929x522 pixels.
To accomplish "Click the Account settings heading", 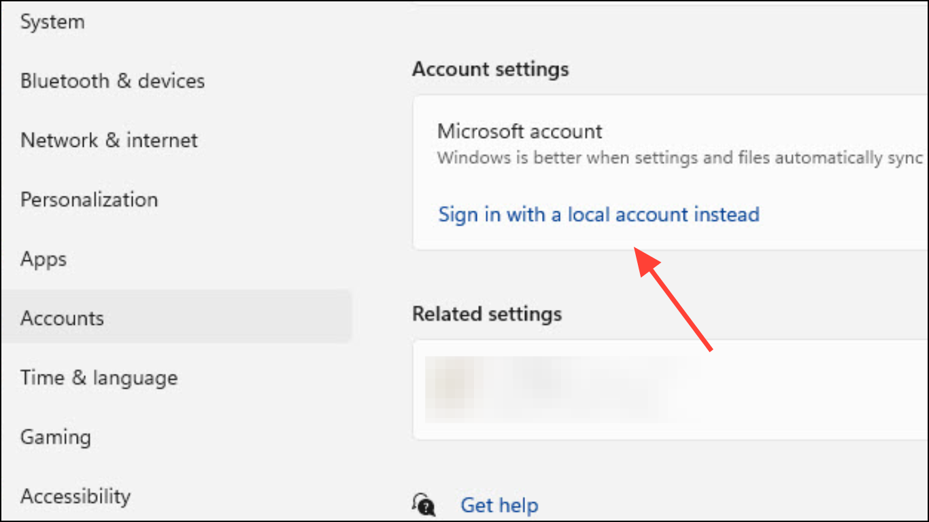I will point(490,69).
